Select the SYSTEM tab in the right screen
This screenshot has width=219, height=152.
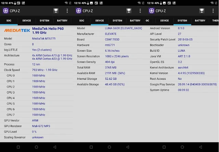point(182,21)
